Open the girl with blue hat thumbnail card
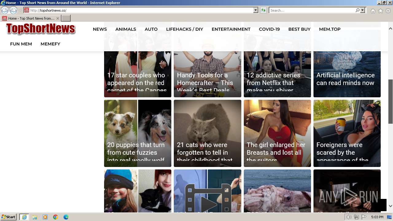The height and width of the screenshot is (221, 393). tap(138, 191)
